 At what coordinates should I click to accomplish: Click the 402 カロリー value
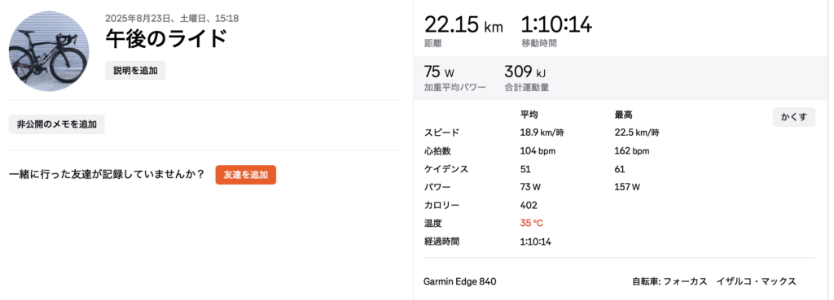tap(529, 205)
